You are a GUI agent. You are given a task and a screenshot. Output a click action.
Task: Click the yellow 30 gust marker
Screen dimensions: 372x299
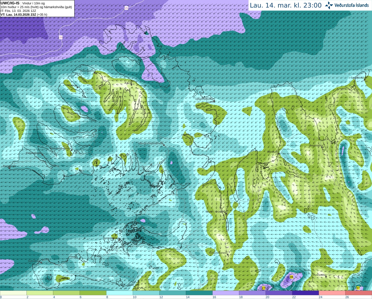coord(291,277)
